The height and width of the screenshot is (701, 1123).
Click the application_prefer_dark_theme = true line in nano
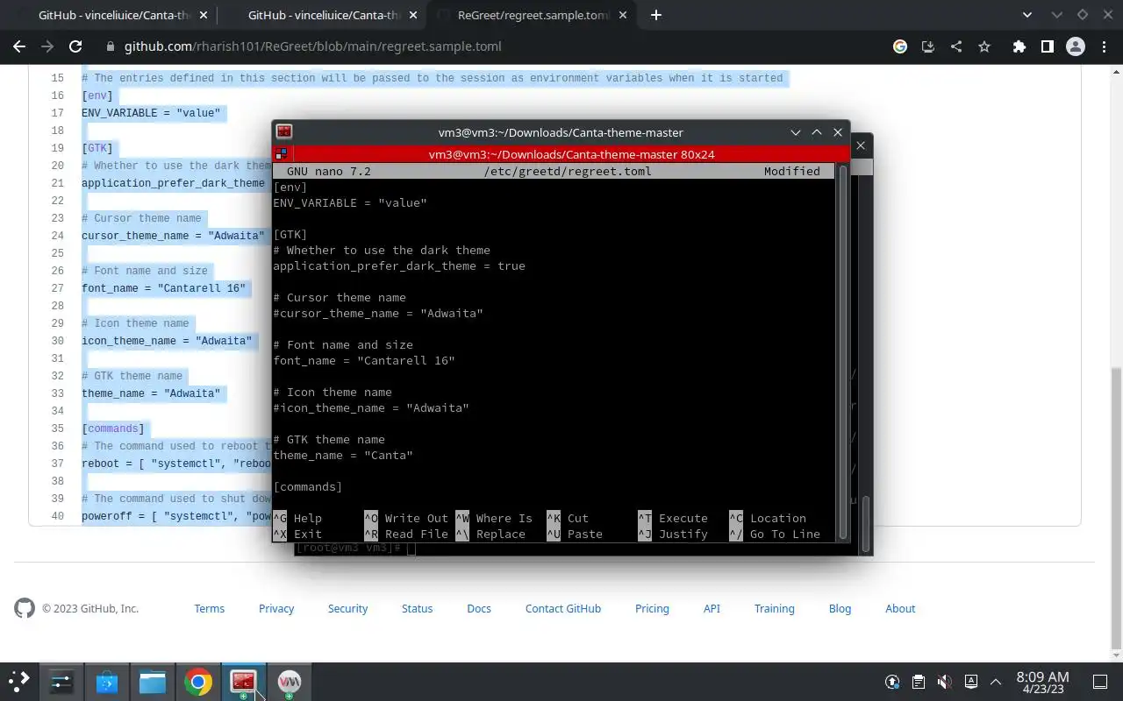click(x=399, y=266)
